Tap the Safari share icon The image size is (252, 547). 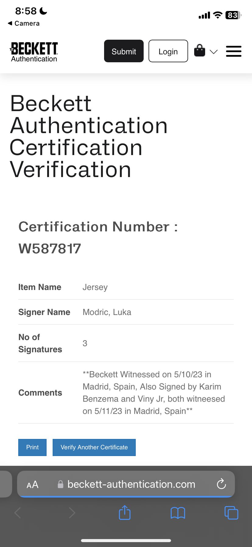[x=124, y=513]
